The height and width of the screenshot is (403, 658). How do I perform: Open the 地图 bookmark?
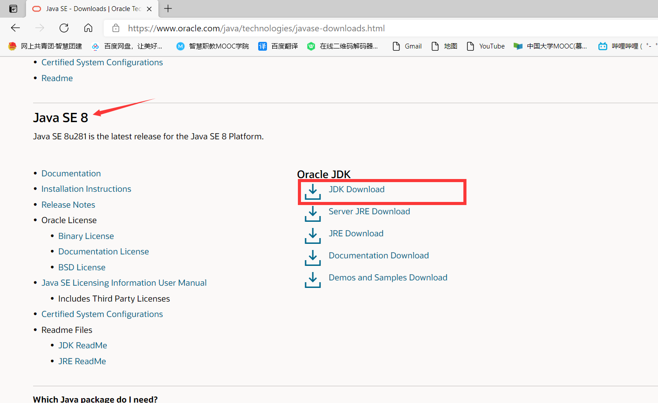pos(444,46)
